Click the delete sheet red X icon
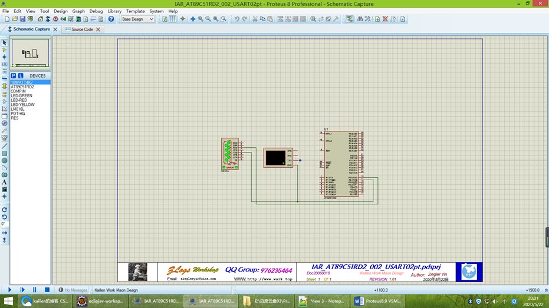The image size is (549, 308). [x=385, y=19]
